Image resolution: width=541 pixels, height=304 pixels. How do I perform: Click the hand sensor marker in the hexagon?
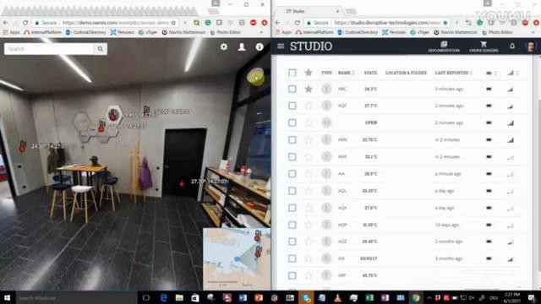(x=113, y=115)
